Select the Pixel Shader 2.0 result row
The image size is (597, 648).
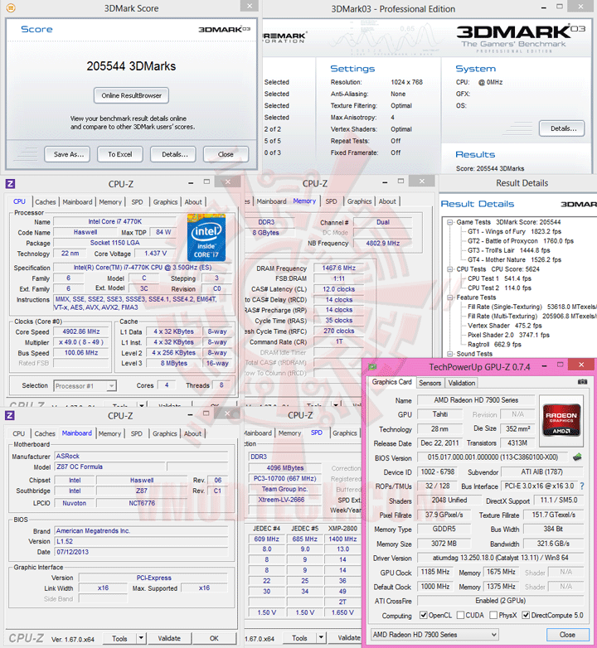(x=508, y=335)
